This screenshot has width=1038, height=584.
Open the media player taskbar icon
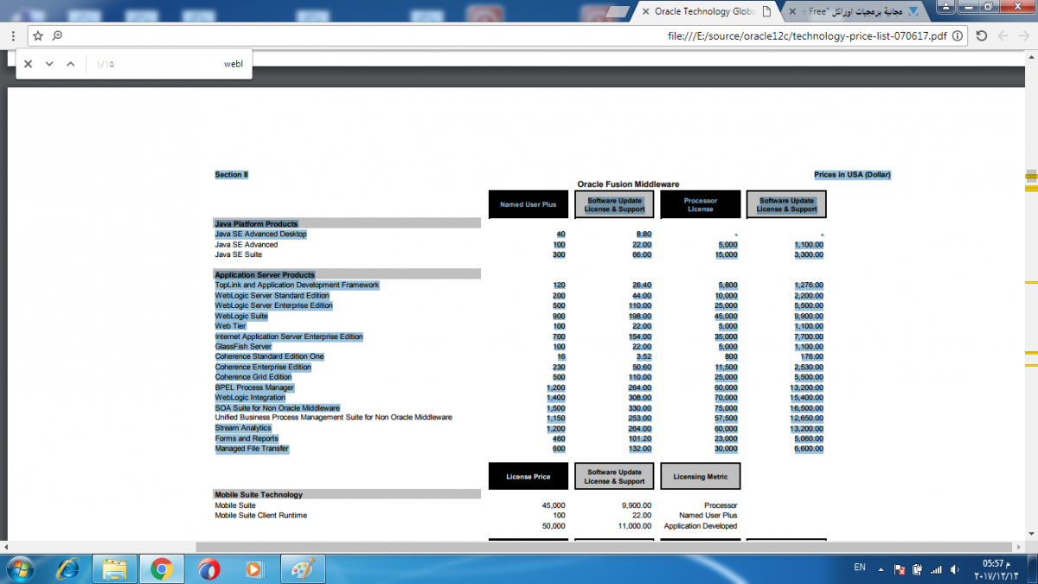(x=254, y=568)
